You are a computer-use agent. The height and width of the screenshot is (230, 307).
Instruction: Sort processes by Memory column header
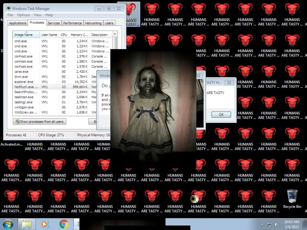pos(79,35)
